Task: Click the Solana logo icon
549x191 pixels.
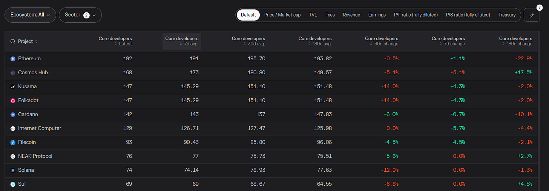Action: [x=13, y=170]
